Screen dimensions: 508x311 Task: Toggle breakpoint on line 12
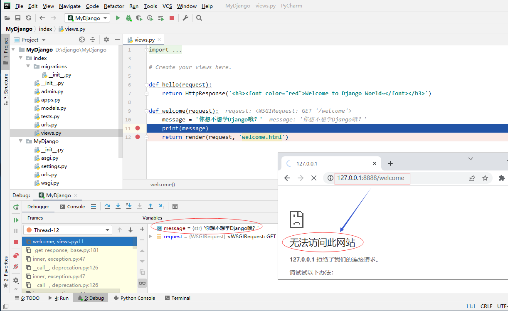coord(138,137)
